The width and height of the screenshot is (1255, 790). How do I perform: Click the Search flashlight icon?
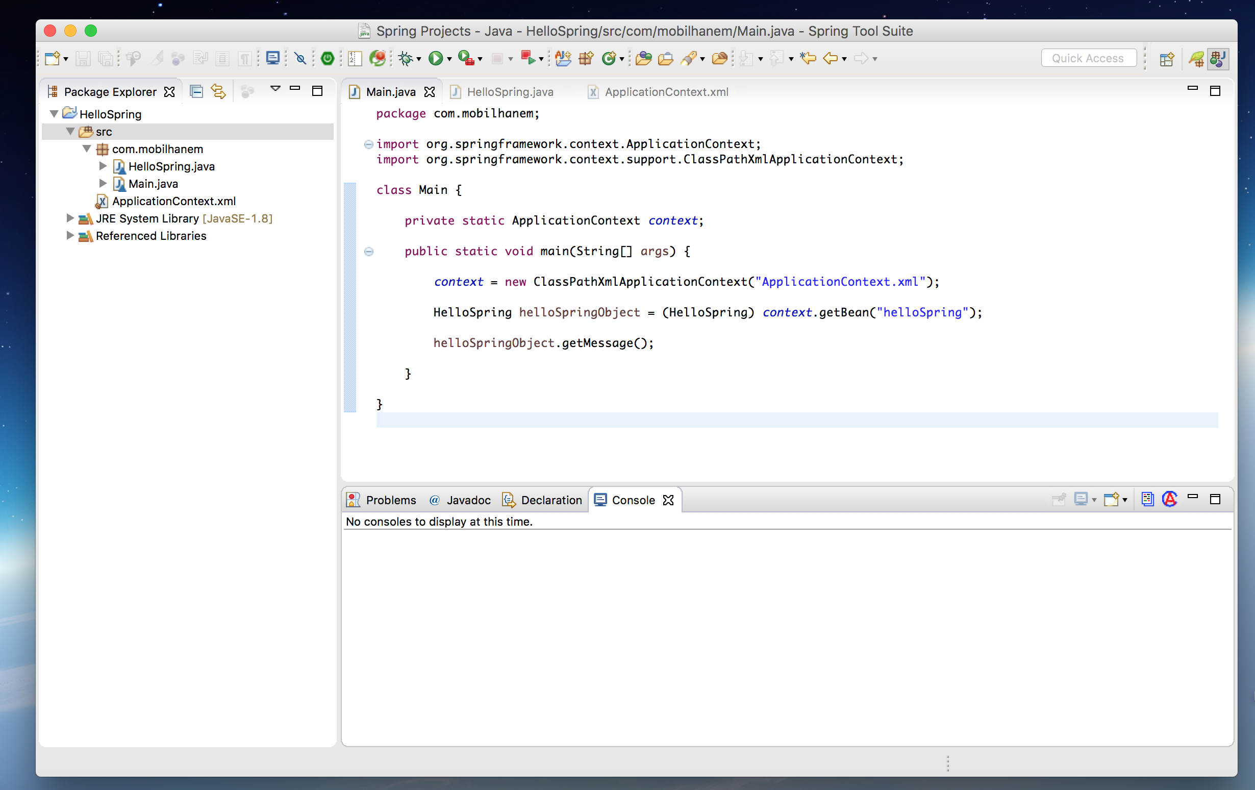tap(689, 58)
